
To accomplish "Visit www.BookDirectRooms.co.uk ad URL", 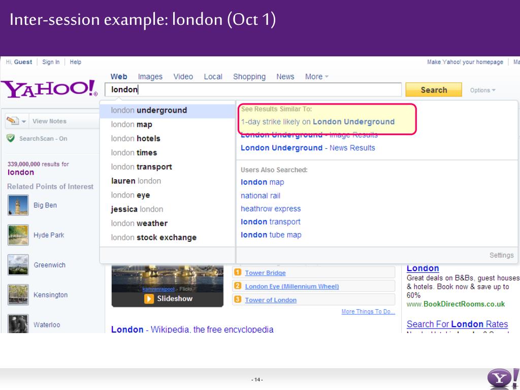I will coord(456,304).
